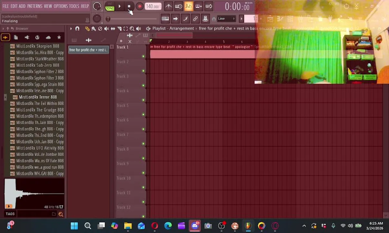Select the browser All tab icon
The height and width of the screenshot is (233, 389).
5,38
